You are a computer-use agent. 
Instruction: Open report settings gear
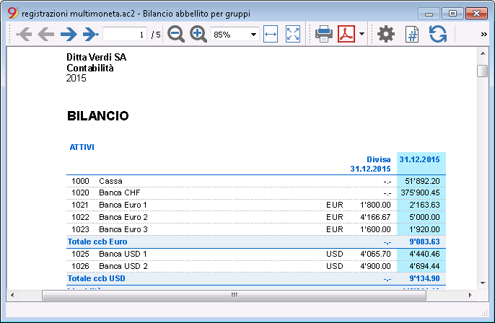coord(386,34)
